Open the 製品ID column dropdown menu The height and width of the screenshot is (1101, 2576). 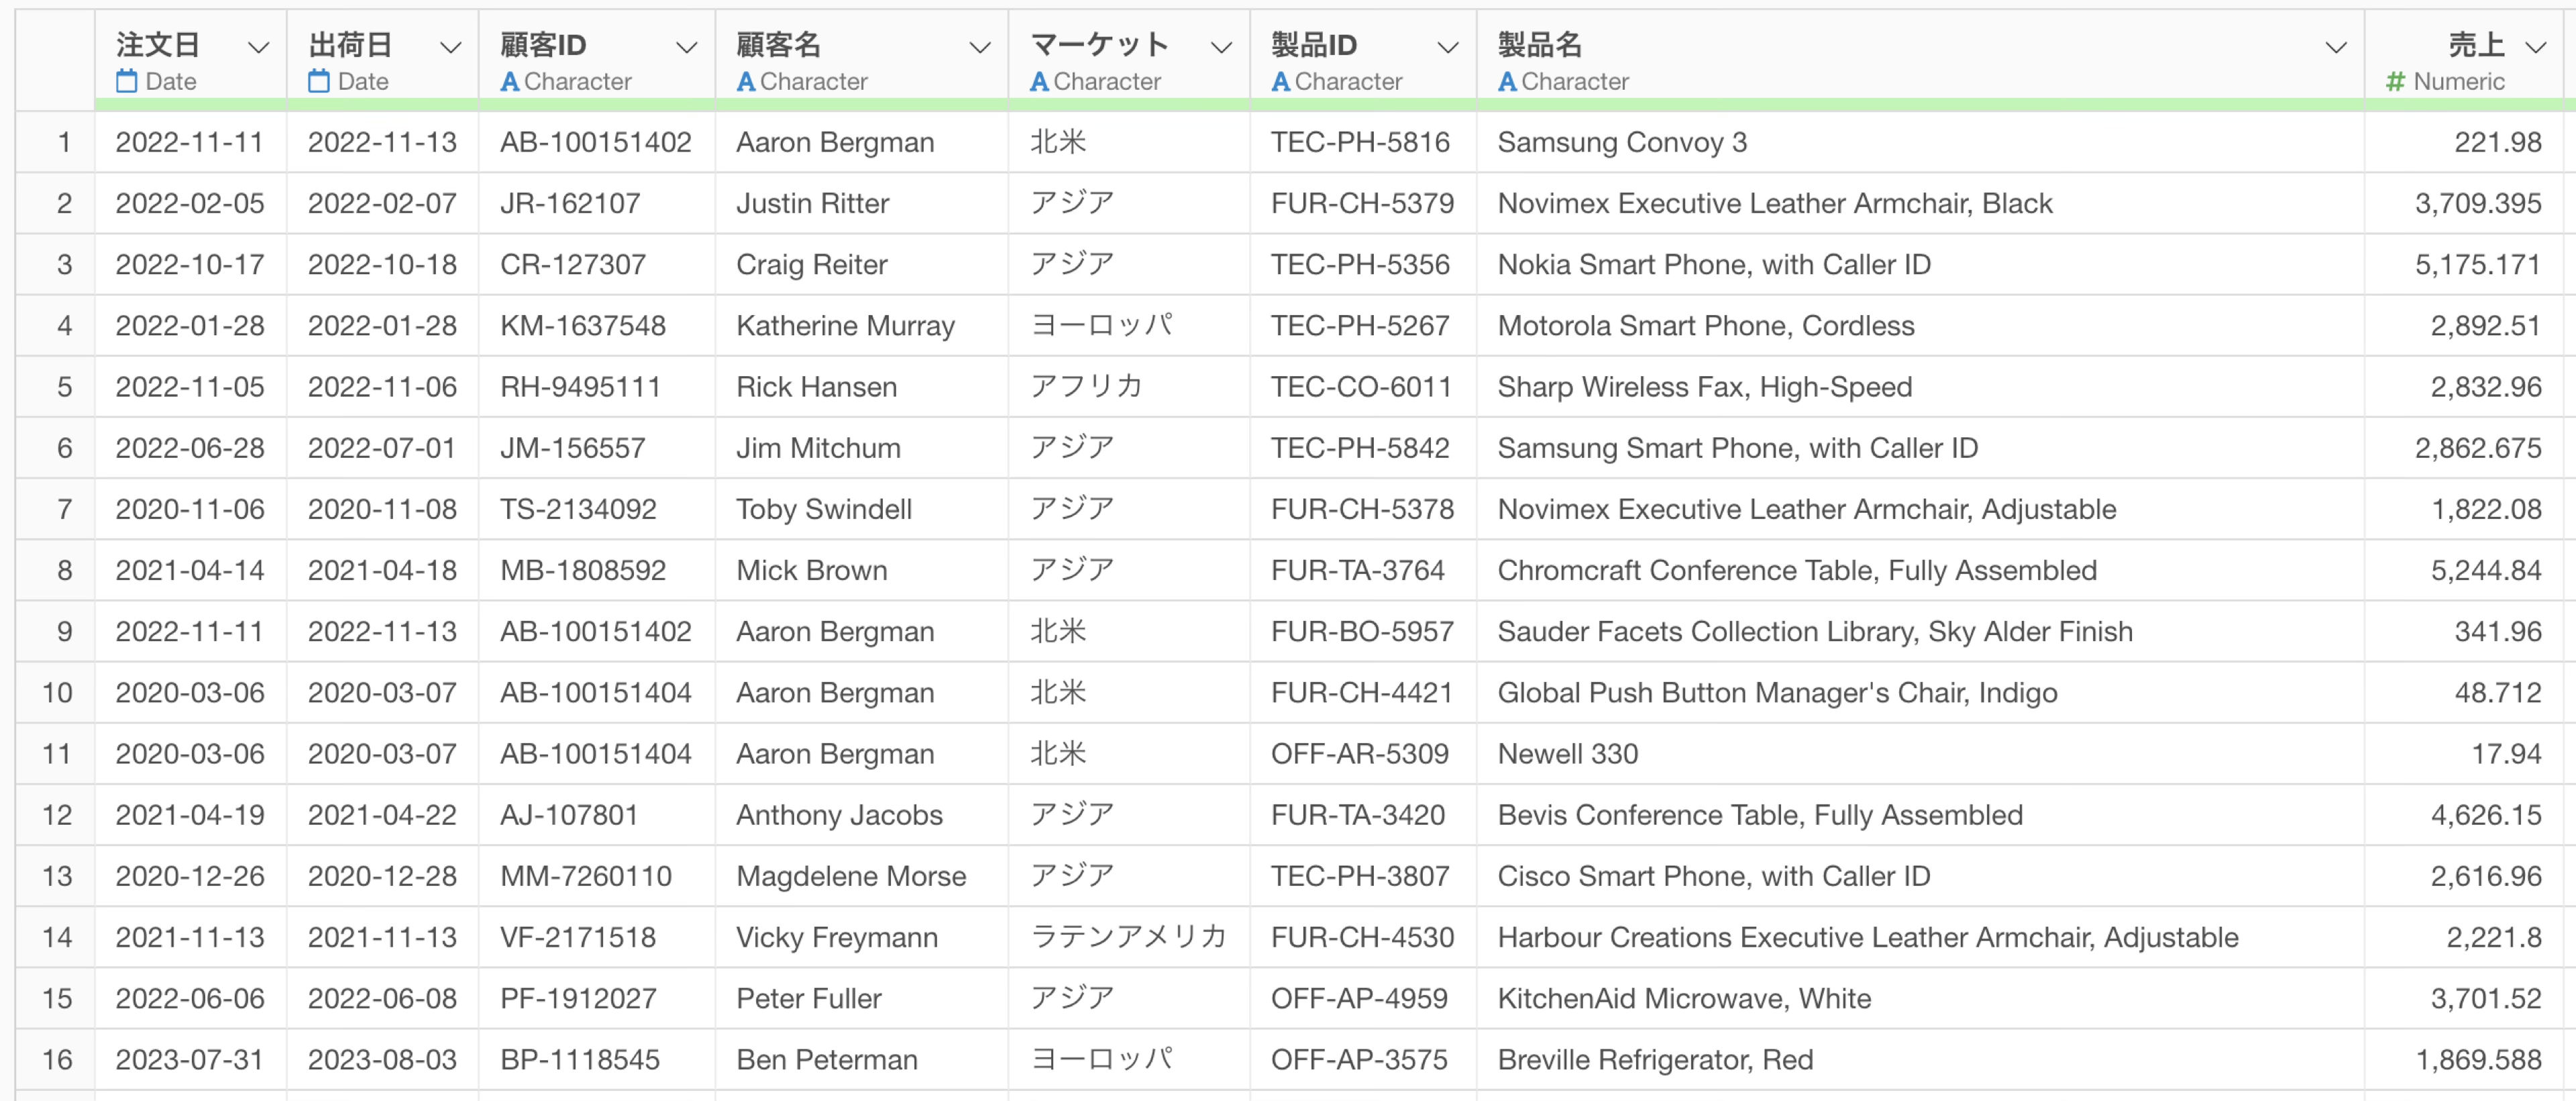(1447, 47)
